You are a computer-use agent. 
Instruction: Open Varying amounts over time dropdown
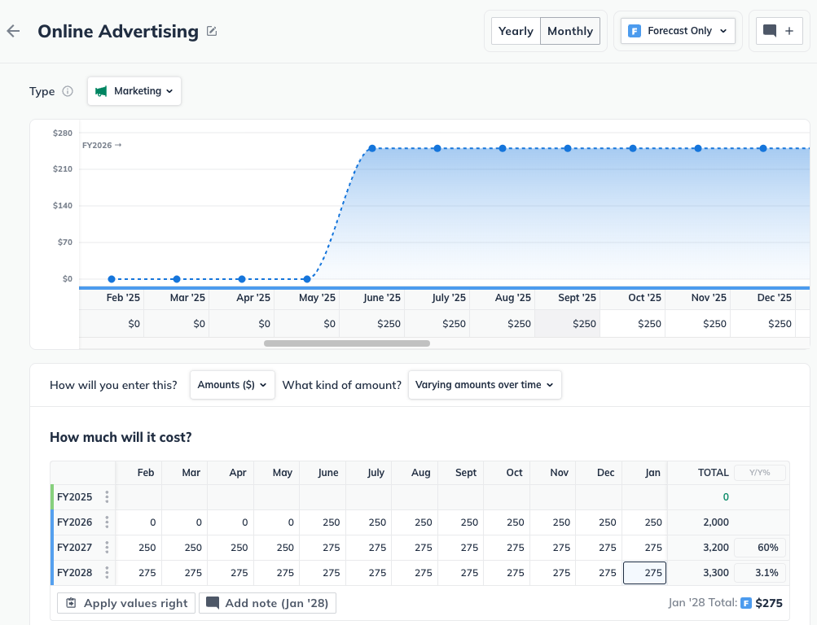[485, 385]
